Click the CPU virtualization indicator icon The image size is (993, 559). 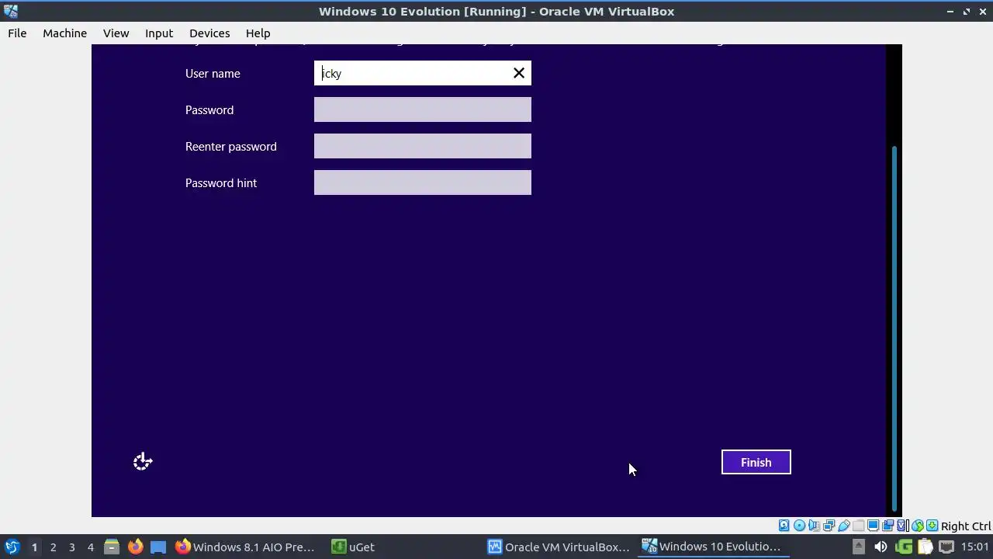(x=902, y=526)
